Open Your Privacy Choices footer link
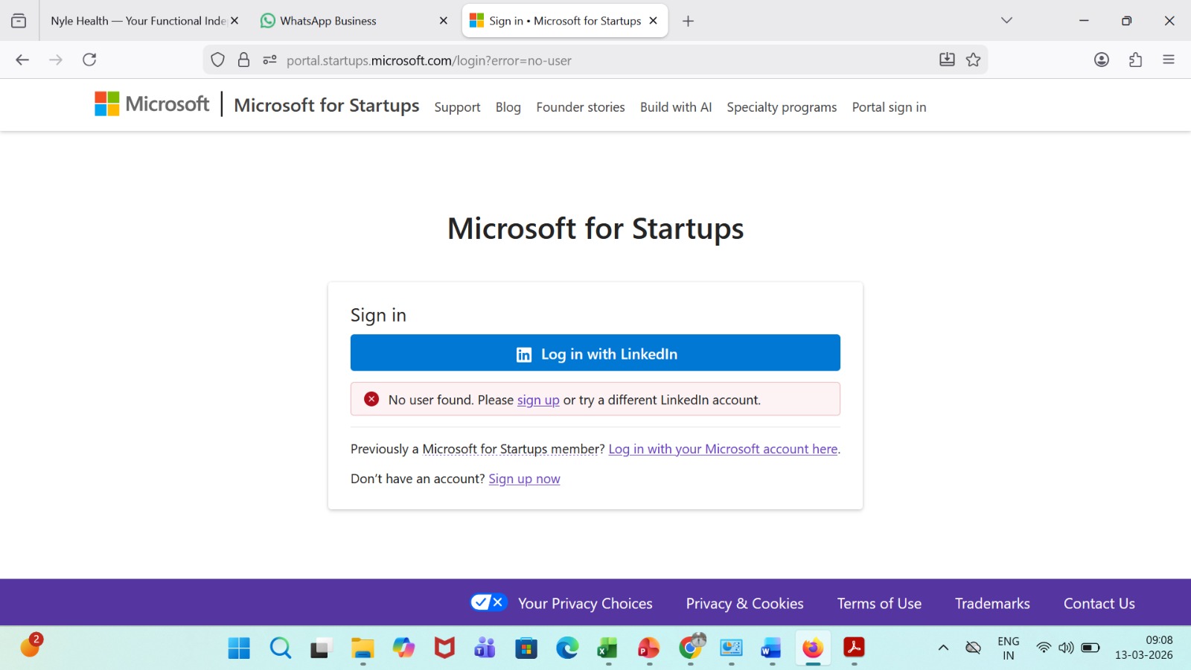 tap(585, 604)
